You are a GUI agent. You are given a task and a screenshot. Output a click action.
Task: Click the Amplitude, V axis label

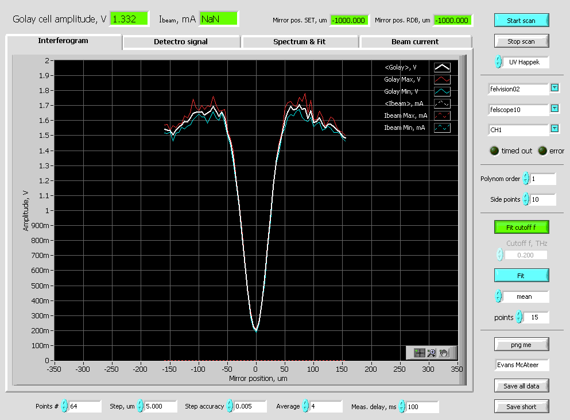[25, 211]
